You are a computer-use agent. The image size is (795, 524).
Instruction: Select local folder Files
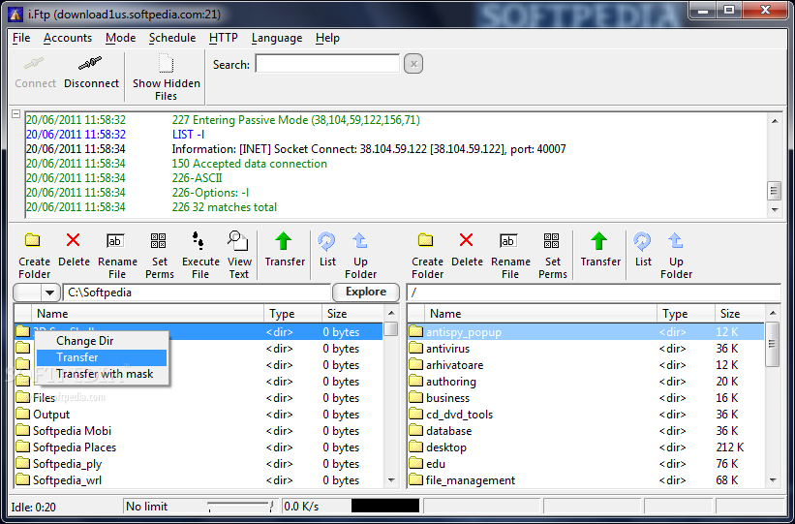coord(199,398)
